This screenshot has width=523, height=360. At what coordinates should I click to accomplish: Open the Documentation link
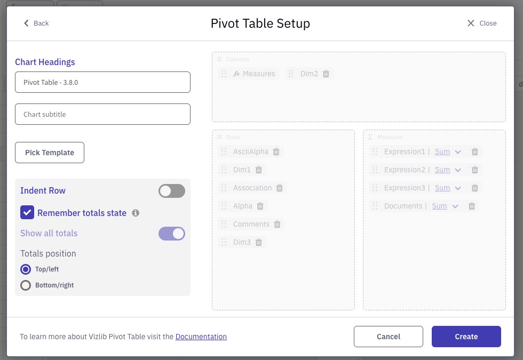coord(201,337)
